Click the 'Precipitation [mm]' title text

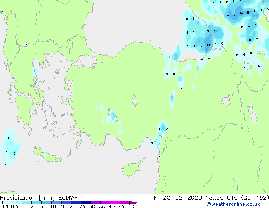(x=28, y=198)
